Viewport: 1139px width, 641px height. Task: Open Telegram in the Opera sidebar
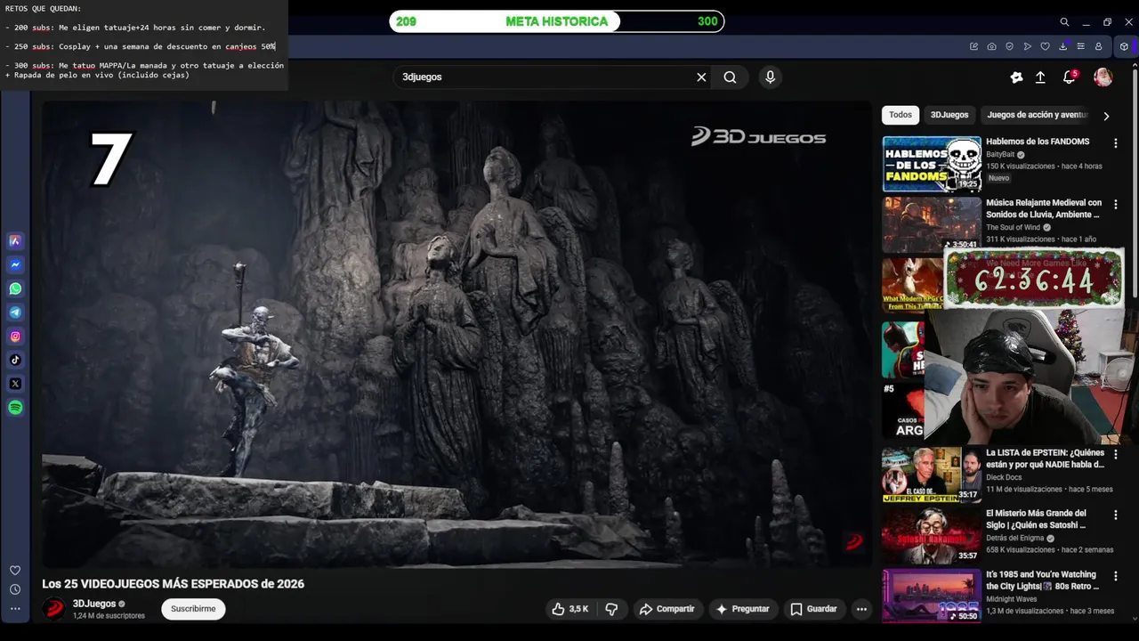15,312
